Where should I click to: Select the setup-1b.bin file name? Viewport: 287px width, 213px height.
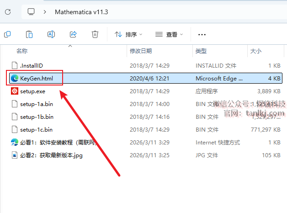[37, 117]
